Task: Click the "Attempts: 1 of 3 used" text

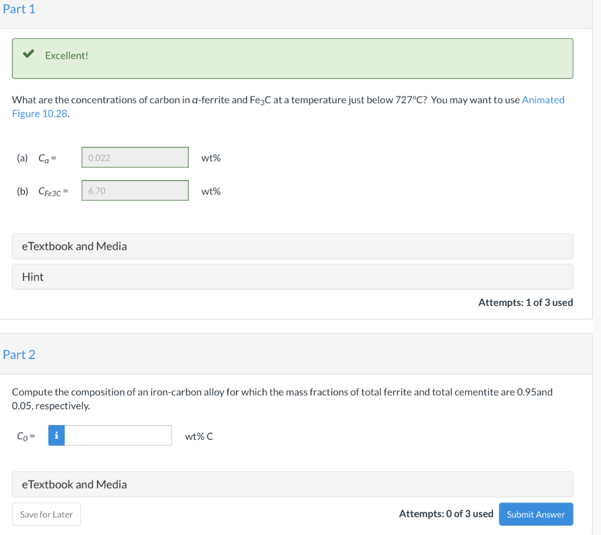Action: tap(525, 303)
